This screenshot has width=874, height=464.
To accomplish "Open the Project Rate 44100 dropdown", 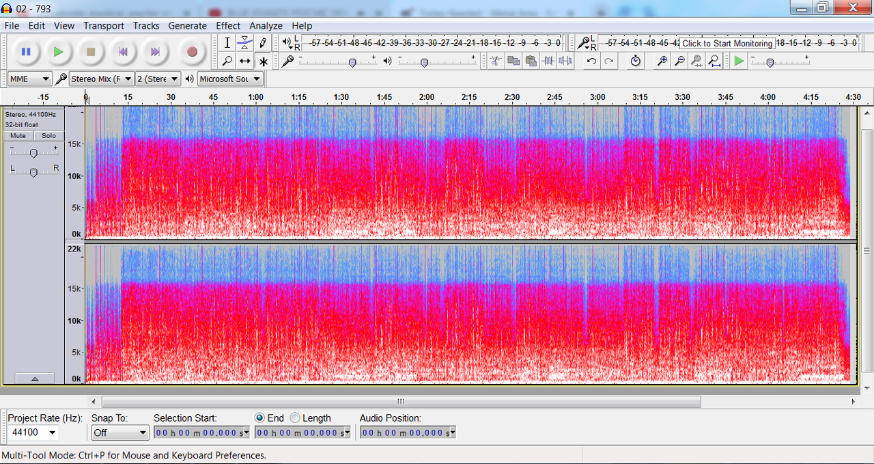I will click(x=33, y=433).
